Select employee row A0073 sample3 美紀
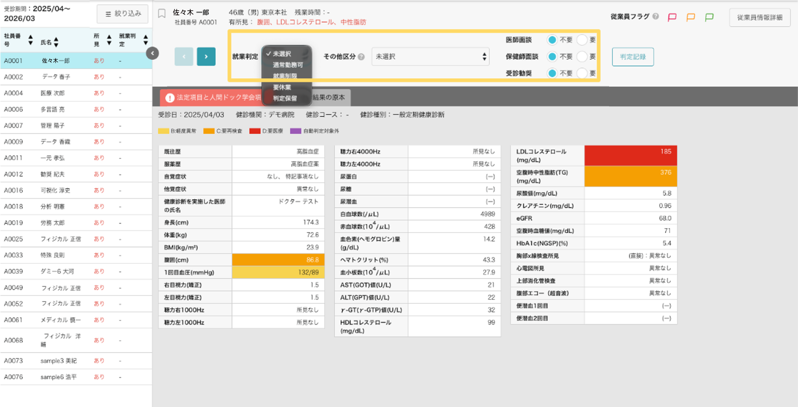 click(x=76, y=360)
